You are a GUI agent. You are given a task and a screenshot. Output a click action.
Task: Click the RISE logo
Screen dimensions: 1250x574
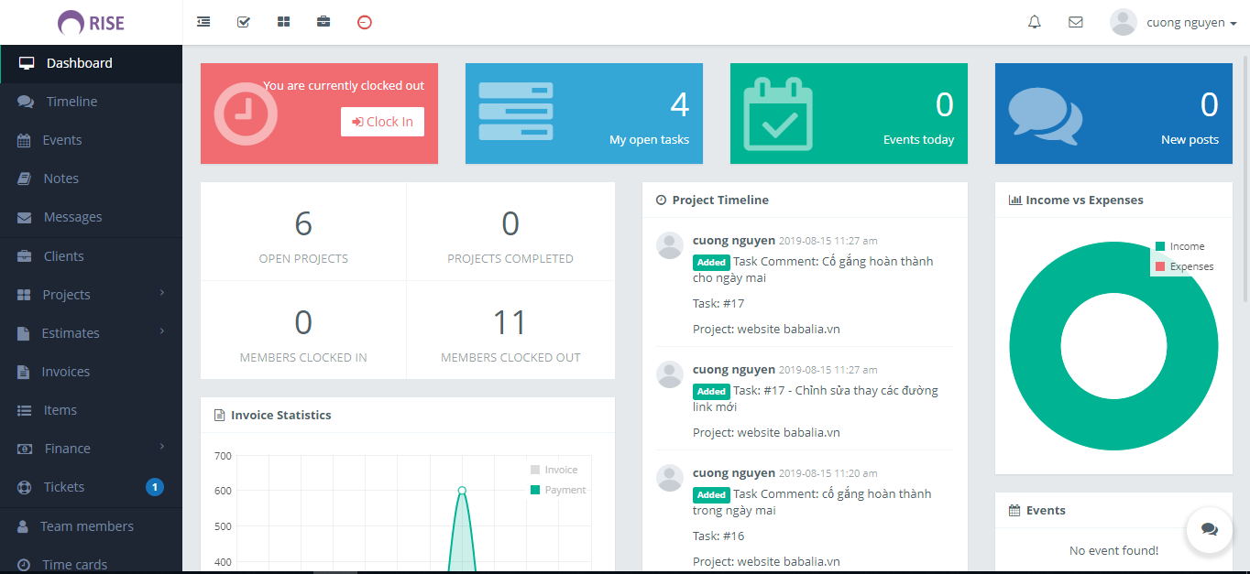tap(91, 23)
